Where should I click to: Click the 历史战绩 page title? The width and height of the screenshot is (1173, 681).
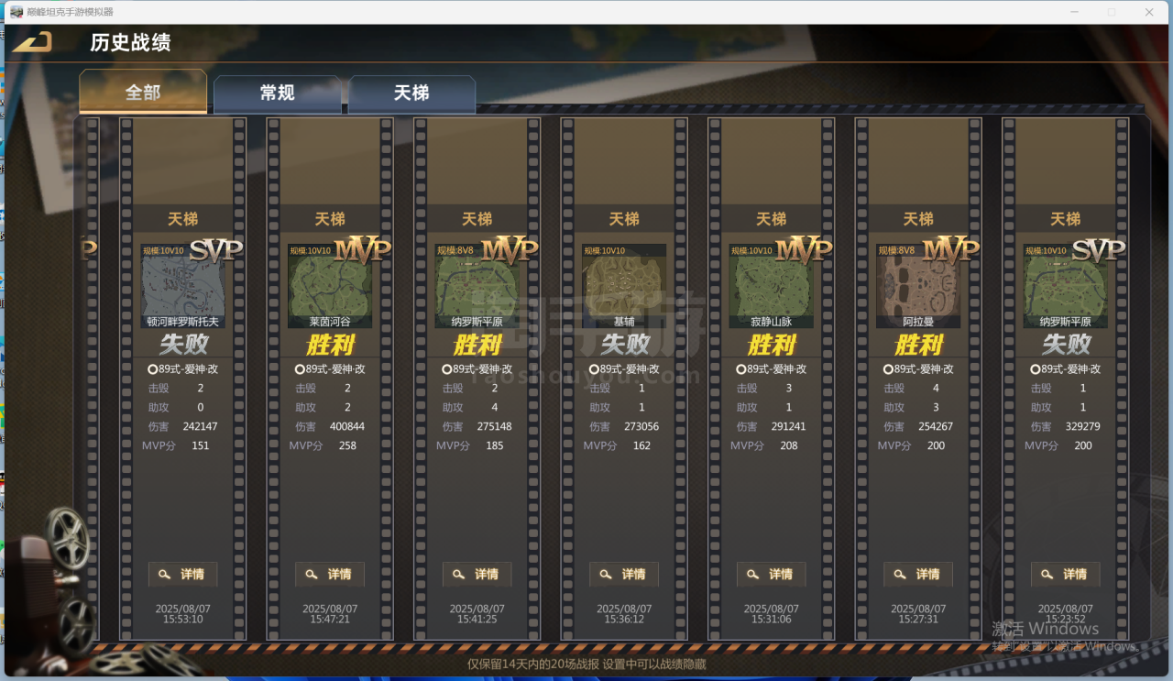[x=130, y=42]
